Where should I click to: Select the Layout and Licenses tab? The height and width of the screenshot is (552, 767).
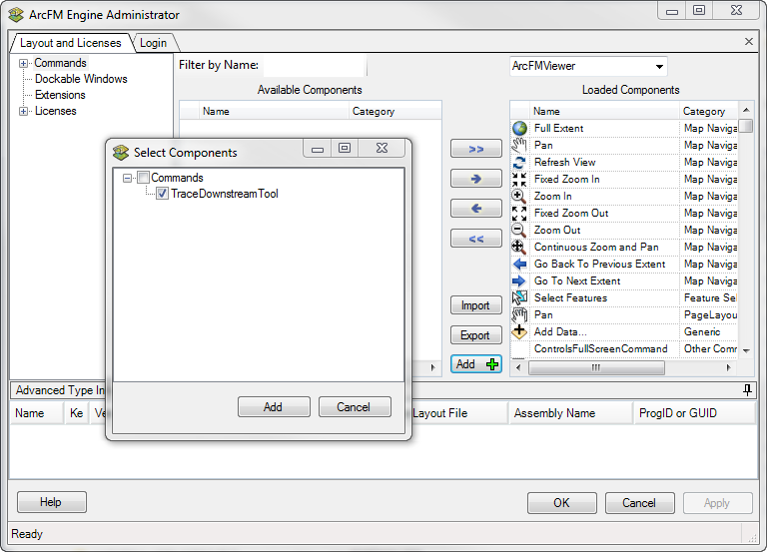coord(71,43)
